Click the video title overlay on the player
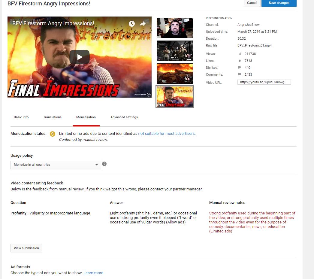Screen dimensions: 314x279 [x=53, y=23]
